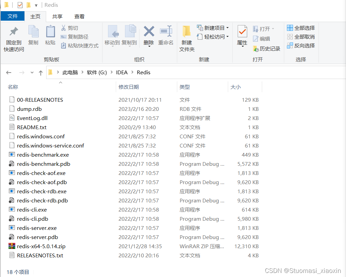Select file 00-RELEASENOTES
Image resolution: width=346 pixels, height=277 pixels.
40,100
